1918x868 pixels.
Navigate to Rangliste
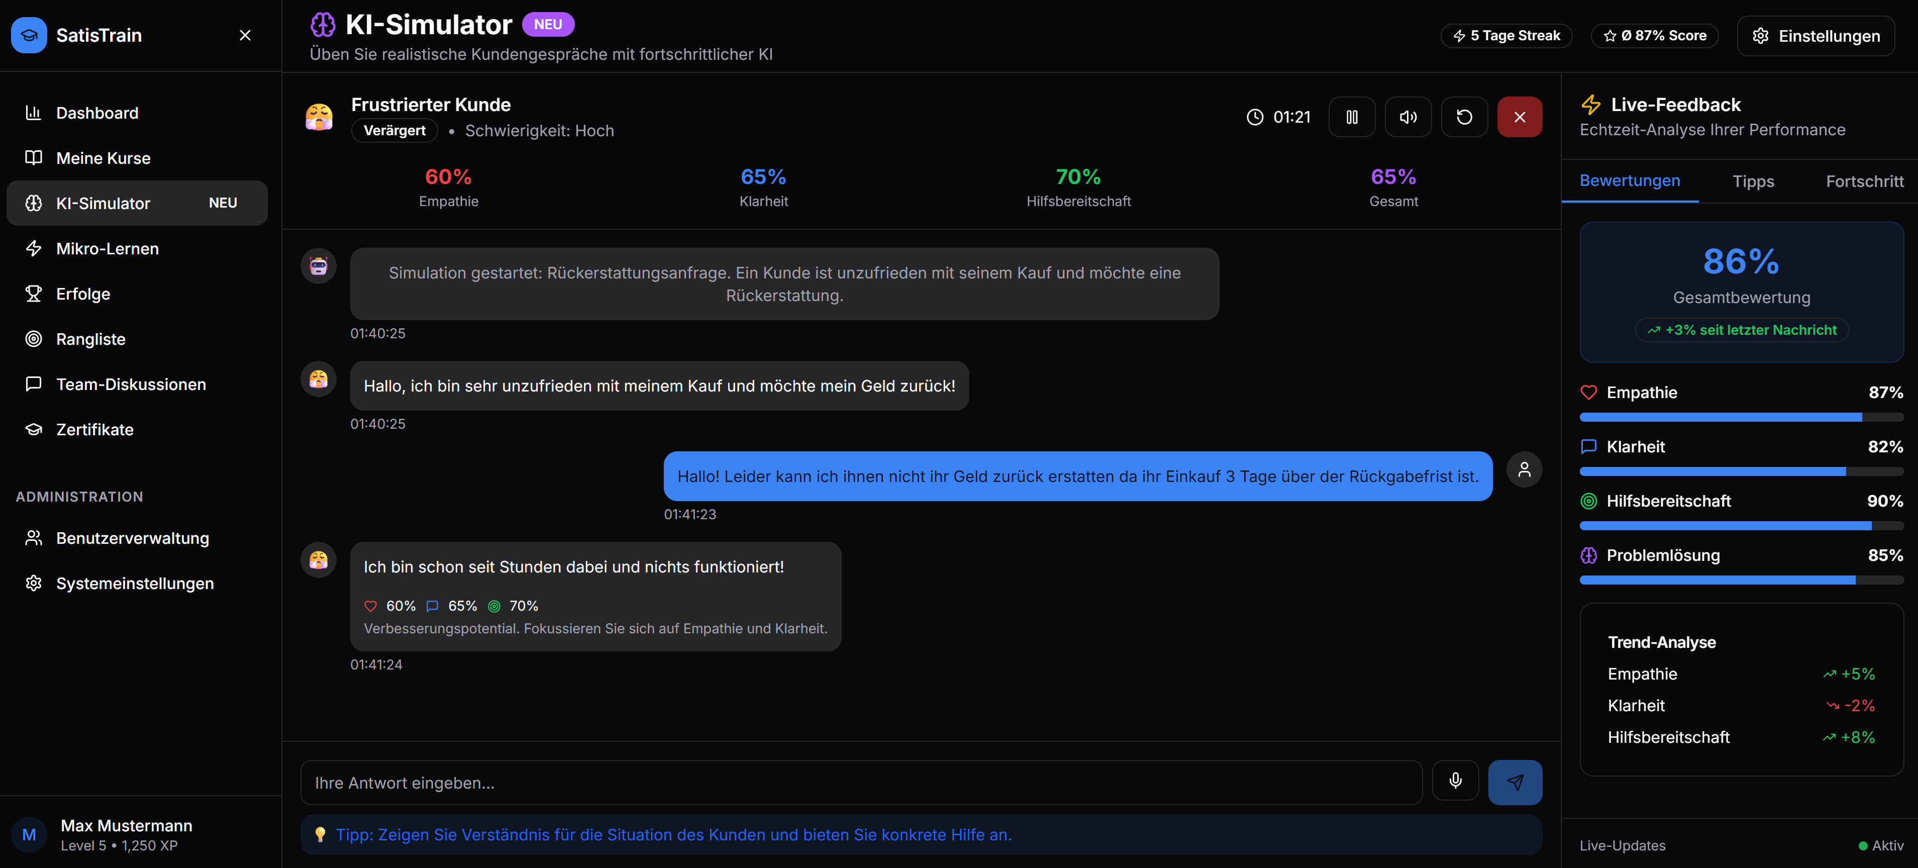point(137,339)
